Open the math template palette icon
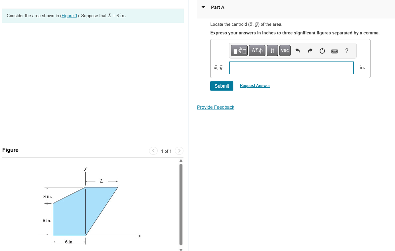 239,51
